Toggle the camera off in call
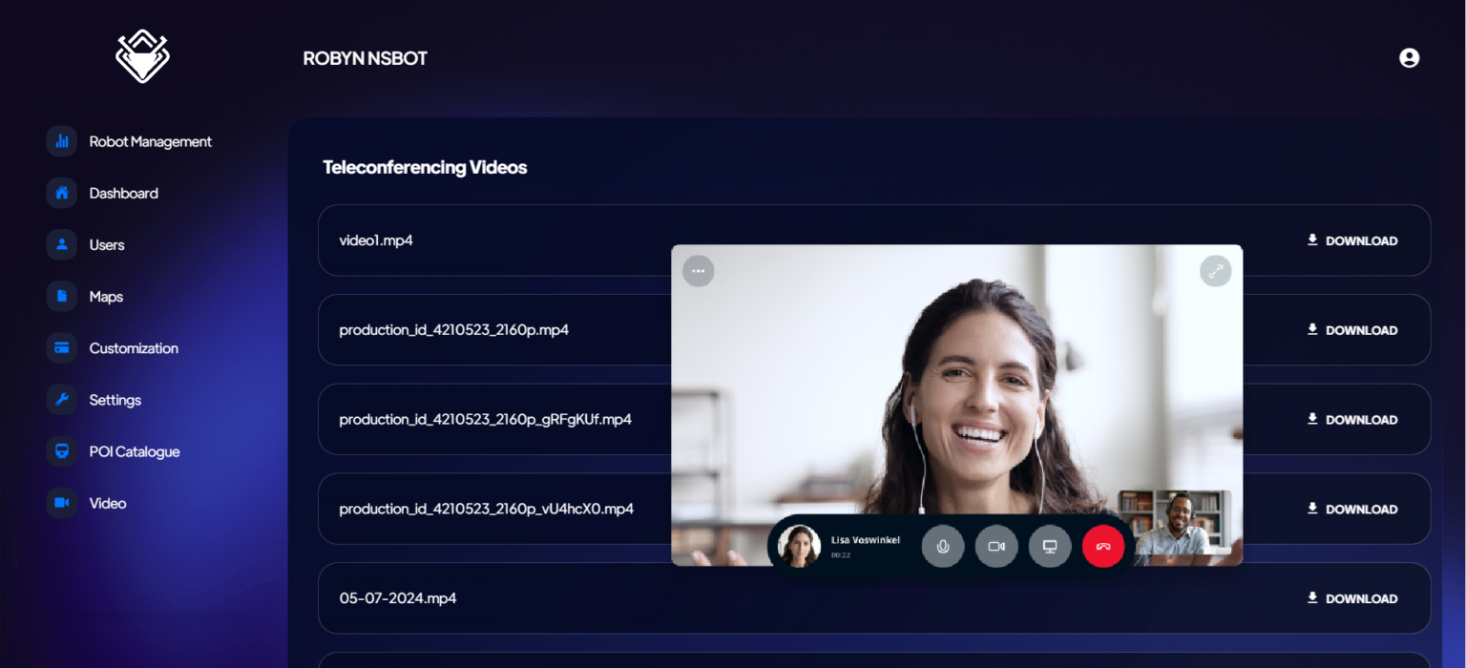 coord(996,547)
